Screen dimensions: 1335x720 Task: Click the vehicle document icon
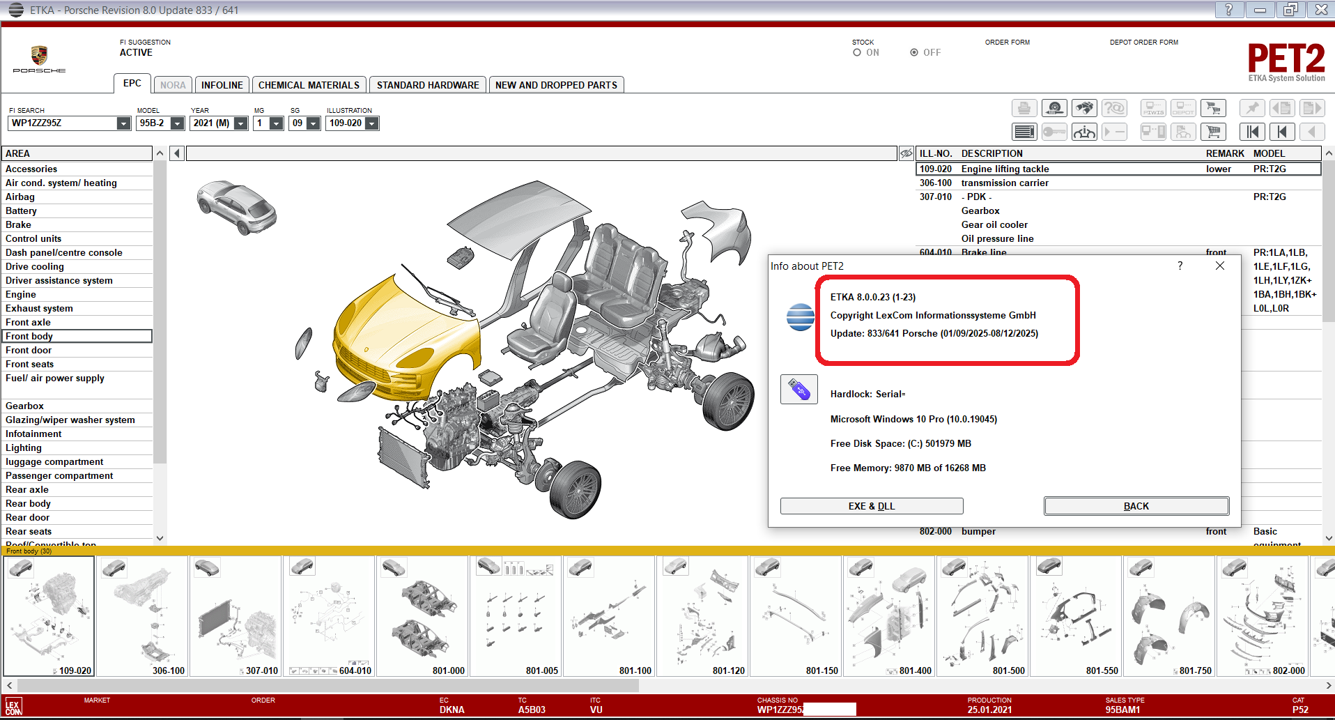[x=1183, y=132]
